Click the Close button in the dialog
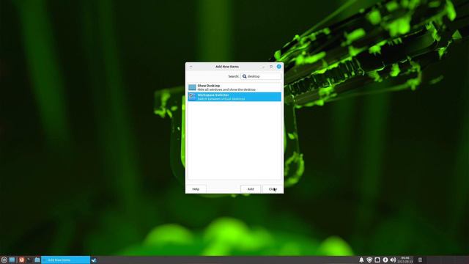The image size is (469, 264). tap(273, 189)
